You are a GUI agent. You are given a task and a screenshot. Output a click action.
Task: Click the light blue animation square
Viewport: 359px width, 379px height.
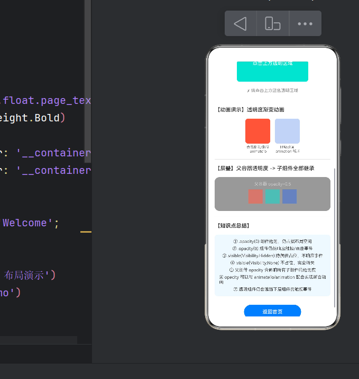tap(288, 131)
